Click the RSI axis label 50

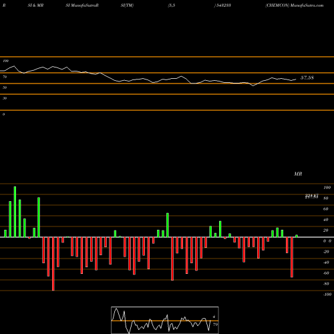[5, 88]
